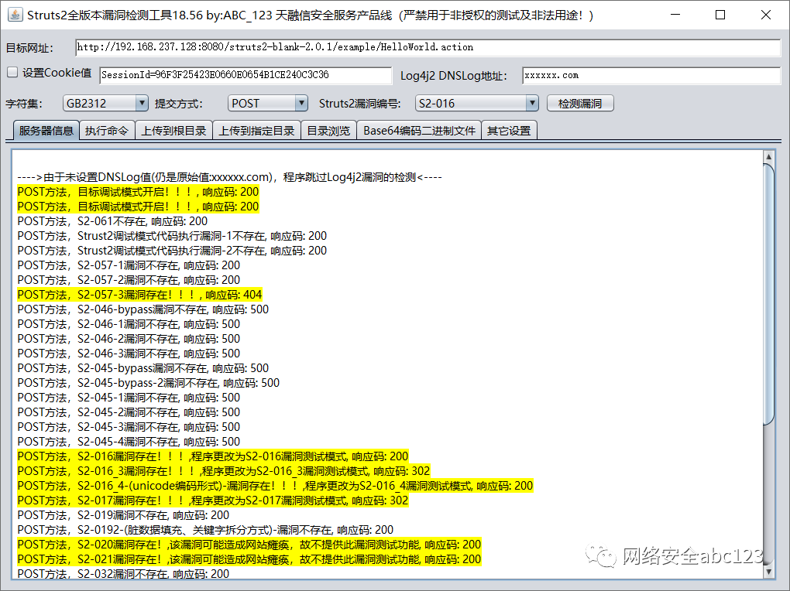Click the S2-061不存在 result line

click(112, 221)
